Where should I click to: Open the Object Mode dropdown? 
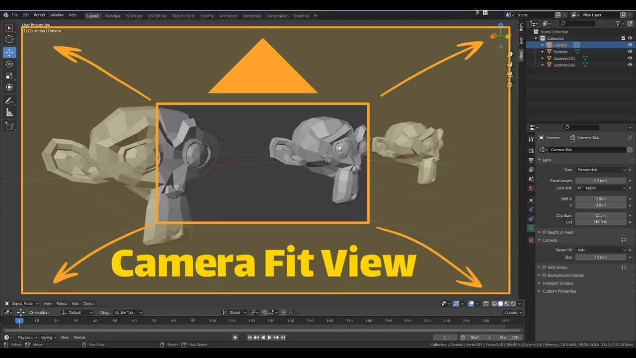click(x=21, y=303)
